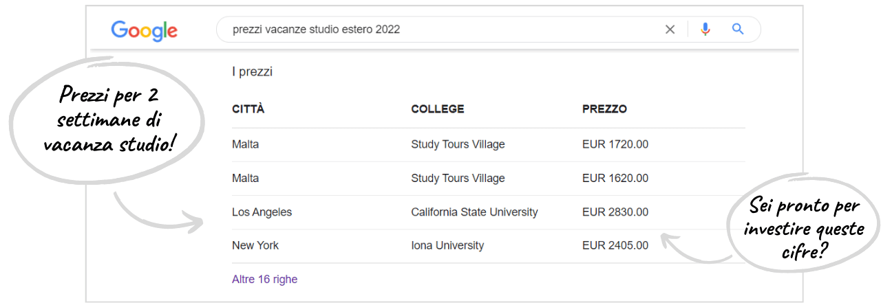
Task: Click the PREZZO column header
Action: [604, 109]
